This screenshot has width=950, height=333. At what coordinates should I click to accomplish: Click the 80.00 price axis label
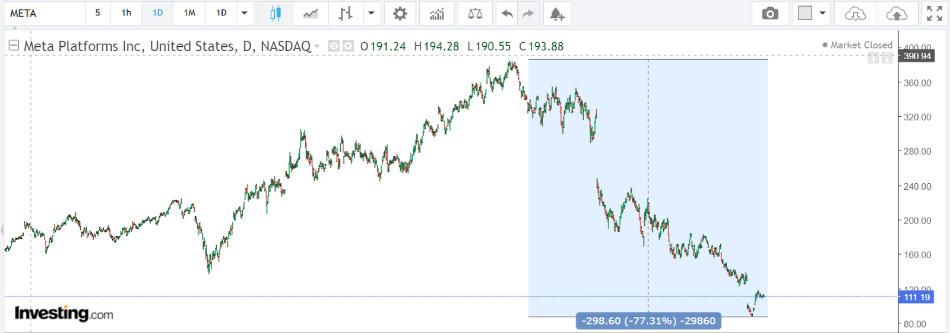coord(914,324)
